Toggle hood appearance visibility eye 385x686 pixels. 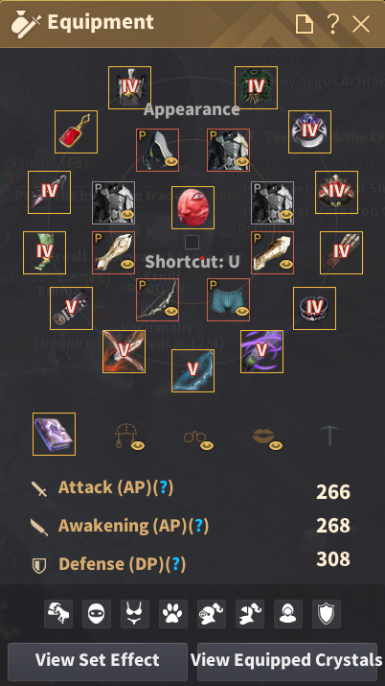coord(172,162)
